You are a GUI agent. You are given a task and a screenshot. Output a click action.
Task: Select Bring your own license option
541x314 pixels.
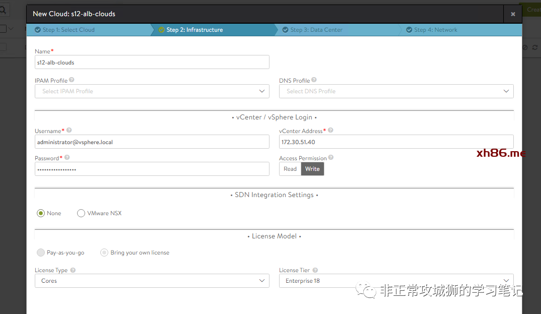point(104,253)
